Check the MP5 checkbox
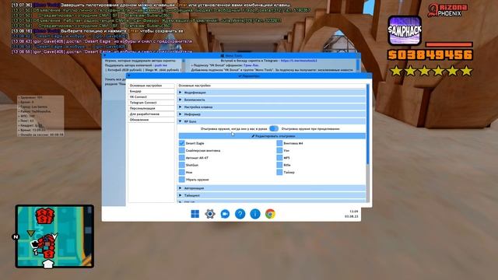The height and width of the screenshot is (280, 498). tap(279, 158)
